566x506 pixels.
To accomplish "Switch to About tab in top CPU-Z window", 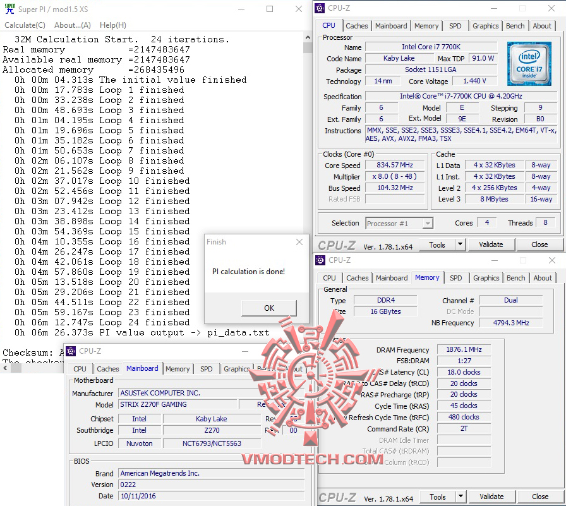I will pos(542,26).
